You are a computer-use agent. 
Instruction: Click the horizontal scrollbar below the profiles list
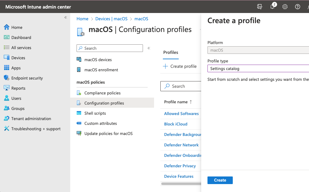pos(181,184)
